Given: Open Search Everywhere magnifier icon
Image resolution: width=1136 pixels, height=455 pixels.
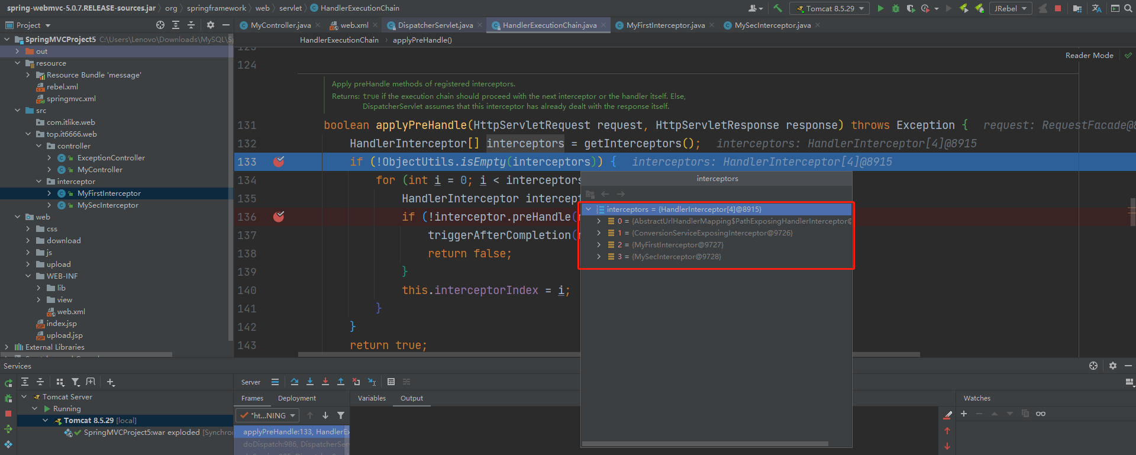Looking at the screenshot, I should tap(1128, 8).
